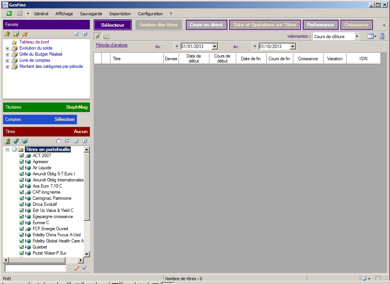Click the green back navigation arrow
This screenshot has width=390, height=284.
[x=9, y=13]
